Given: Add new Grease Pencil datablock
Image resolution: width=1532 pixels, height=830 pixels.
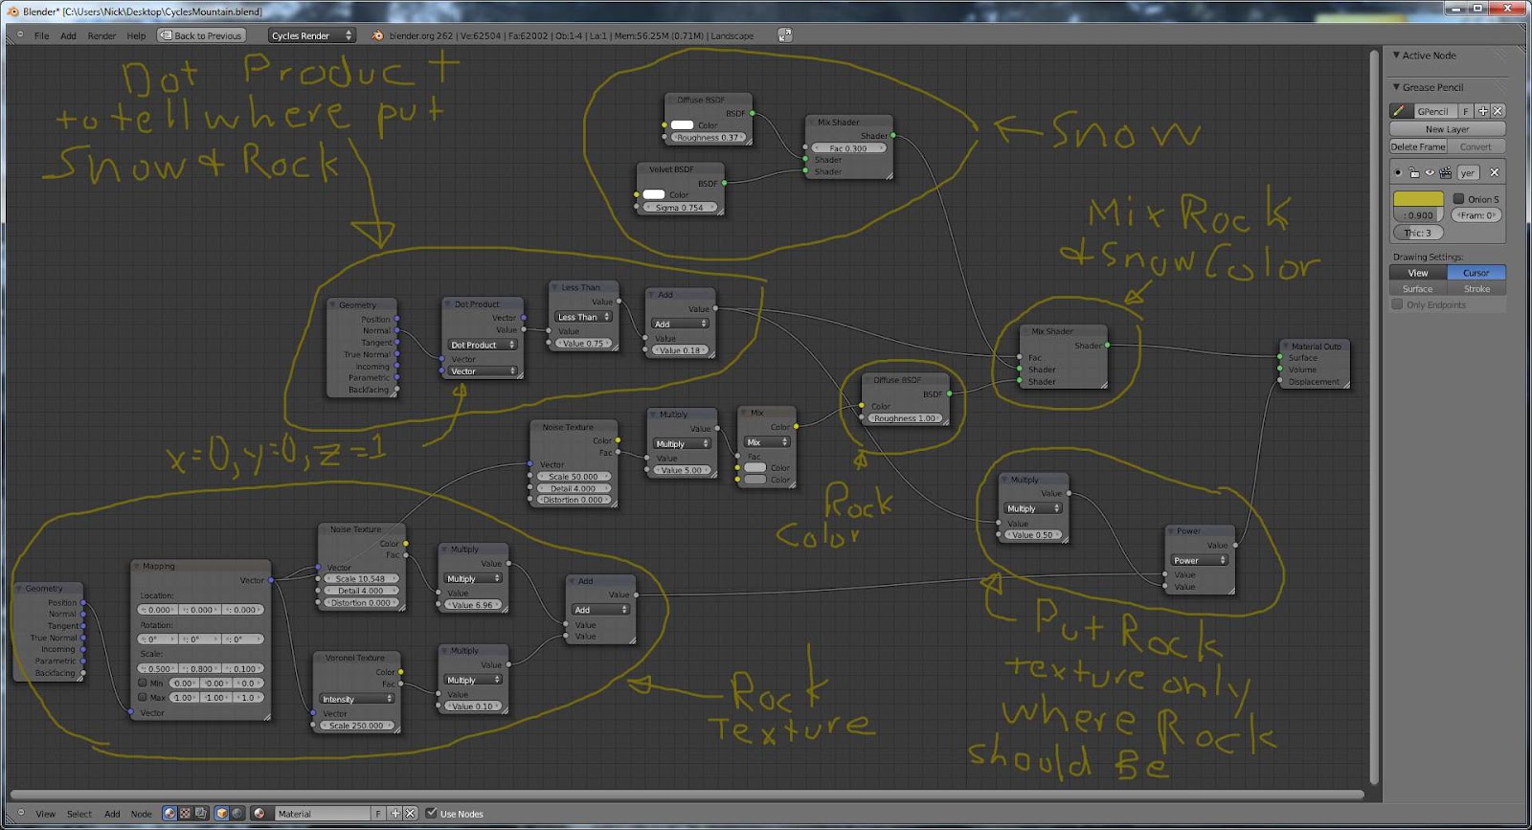Looking at the screenshot, I should pos(1483,111).
